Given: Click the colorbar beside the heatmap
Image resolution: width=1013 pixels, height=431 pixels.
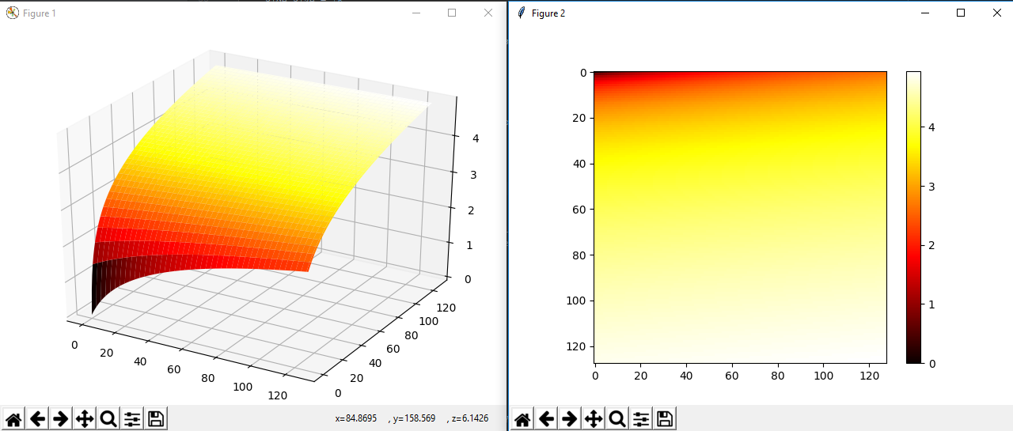Looking at the screenshot, I should tap(913, 217).
